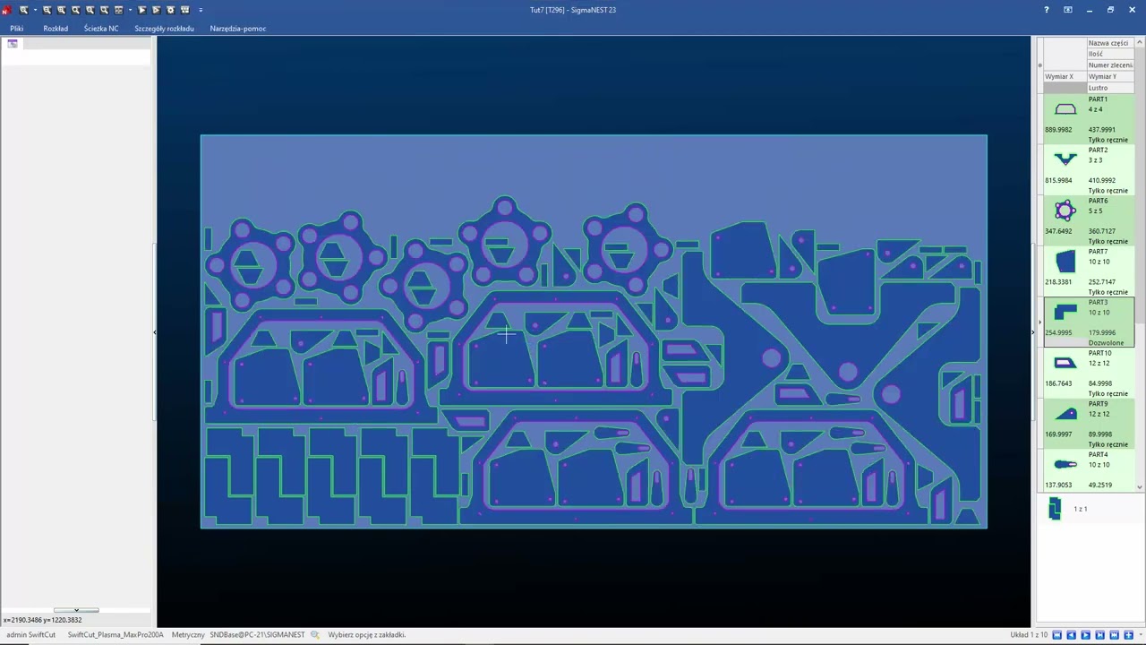
Task: Click the first zoom magnifier toolbar icon
Action: click(x=24, y=10)
